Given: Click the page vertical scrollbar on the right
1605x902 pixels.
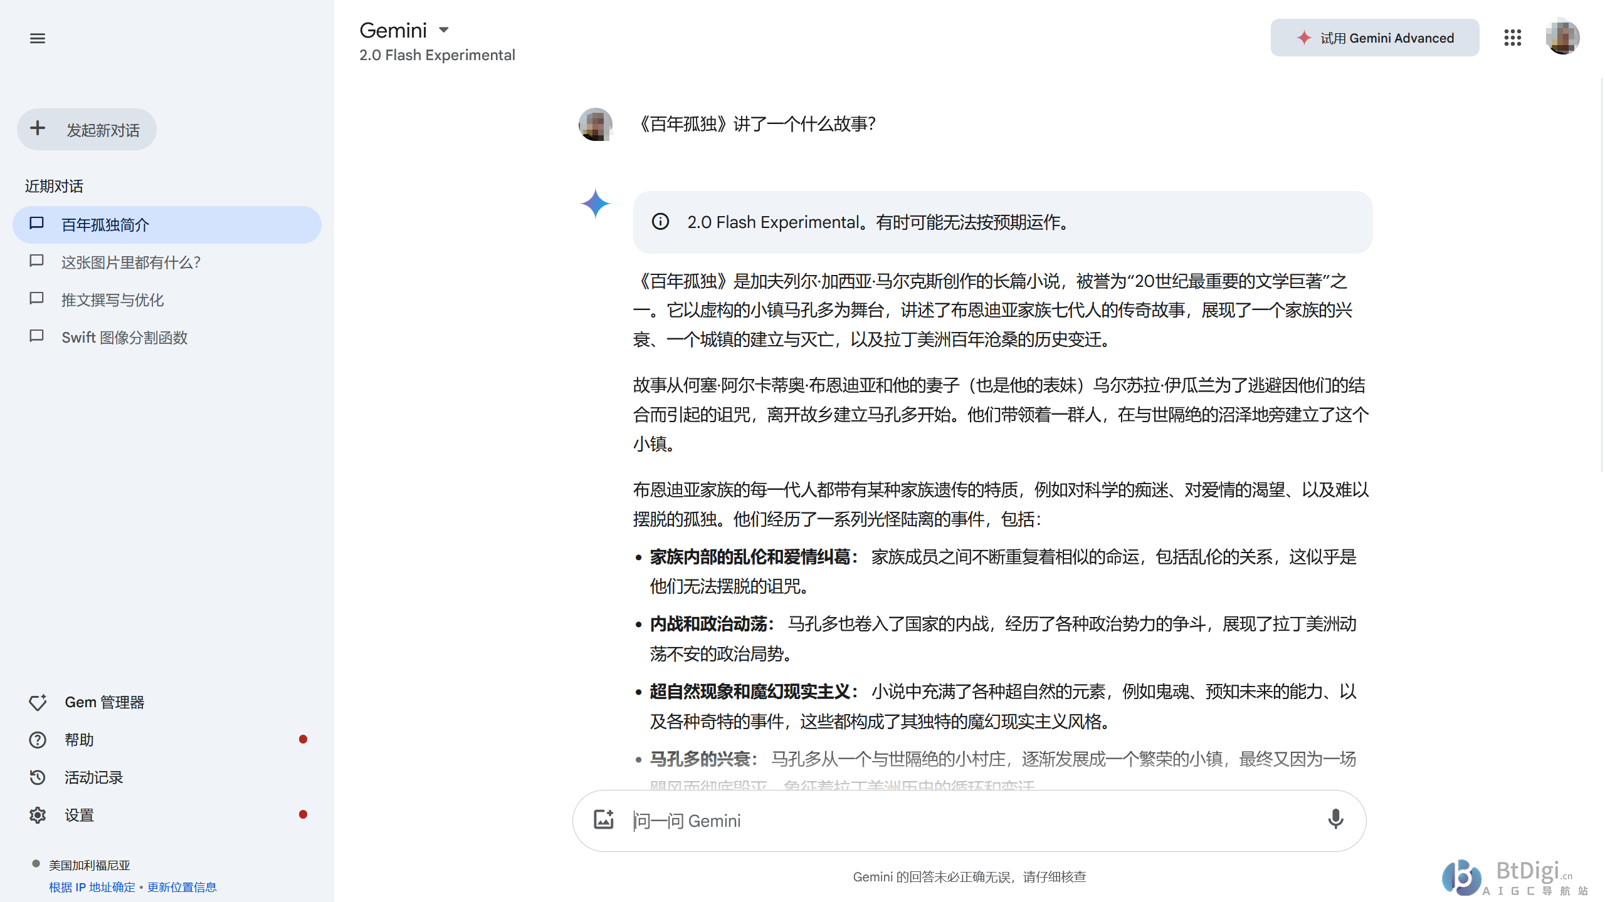Looking at the screenshot, I should point(1601,276).
